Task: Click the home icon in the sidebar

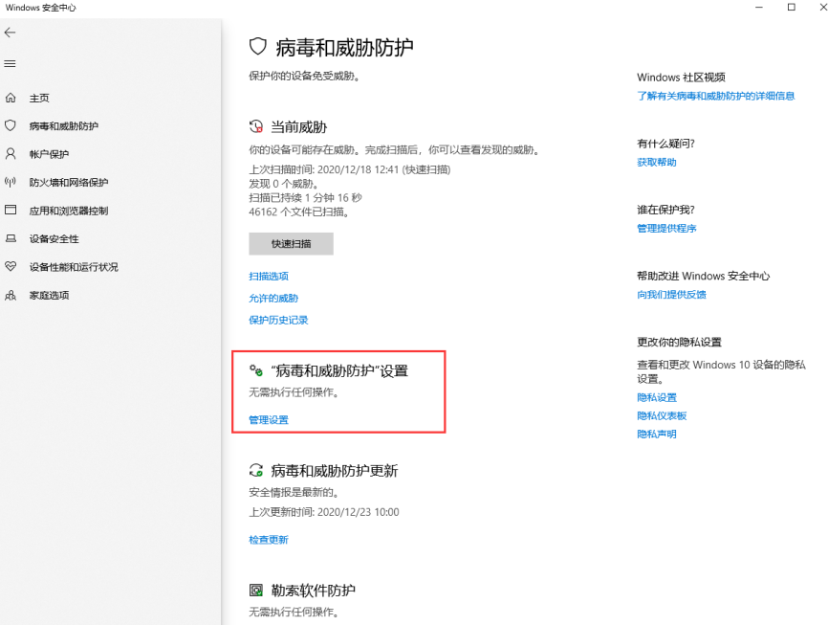Action: click(x=11, y=98)
